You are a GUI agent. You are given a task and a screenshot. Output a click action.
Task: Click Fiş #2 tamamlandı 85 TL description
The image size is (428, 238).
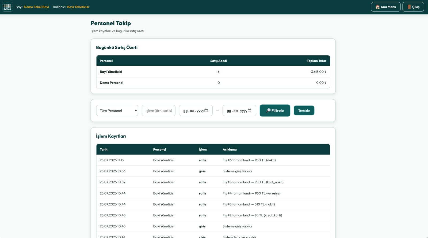pyautogui.click(x=252, y=215)
